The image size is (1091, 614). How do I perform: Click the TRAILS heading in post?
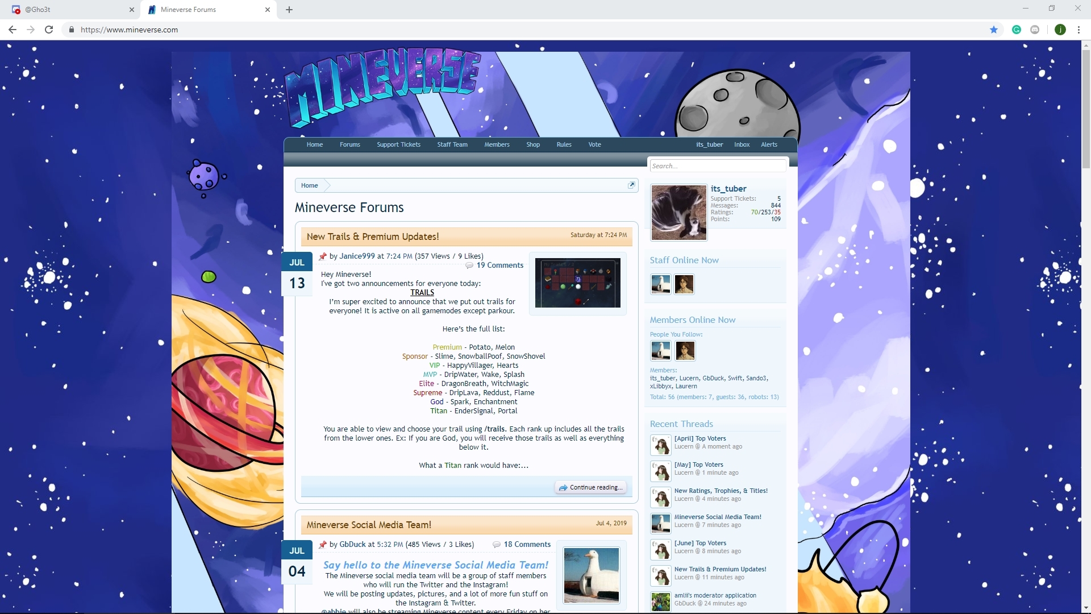tap(422, 292)
